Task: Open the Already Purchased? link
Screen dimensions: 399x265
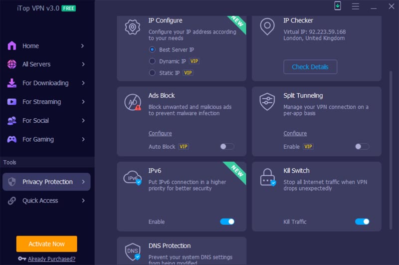Action: pos(52,259)
